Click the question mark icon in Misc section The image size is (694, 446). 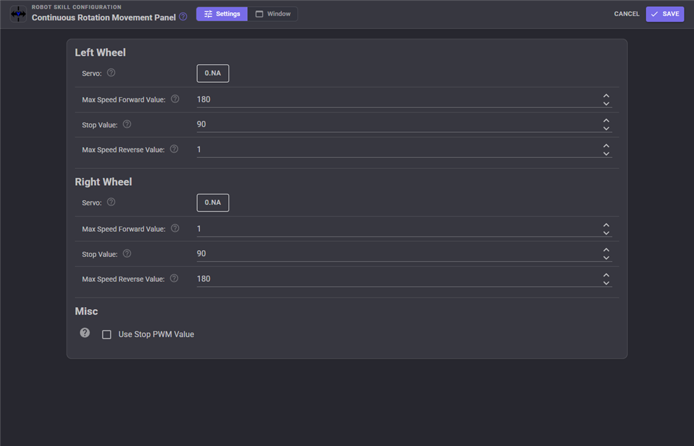(x=85, y=333)
